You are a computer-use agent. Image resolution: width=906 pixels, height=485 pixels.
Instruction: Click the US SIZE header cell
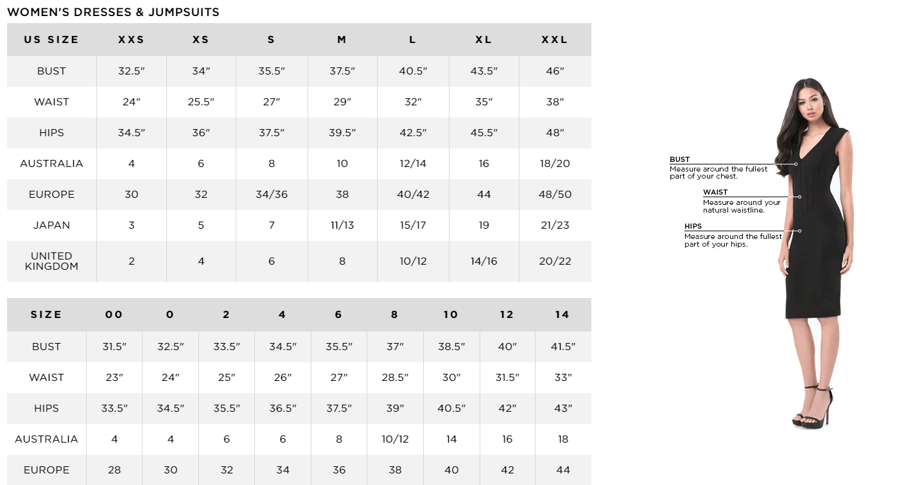pyautogui.click(x=51, y=40)
